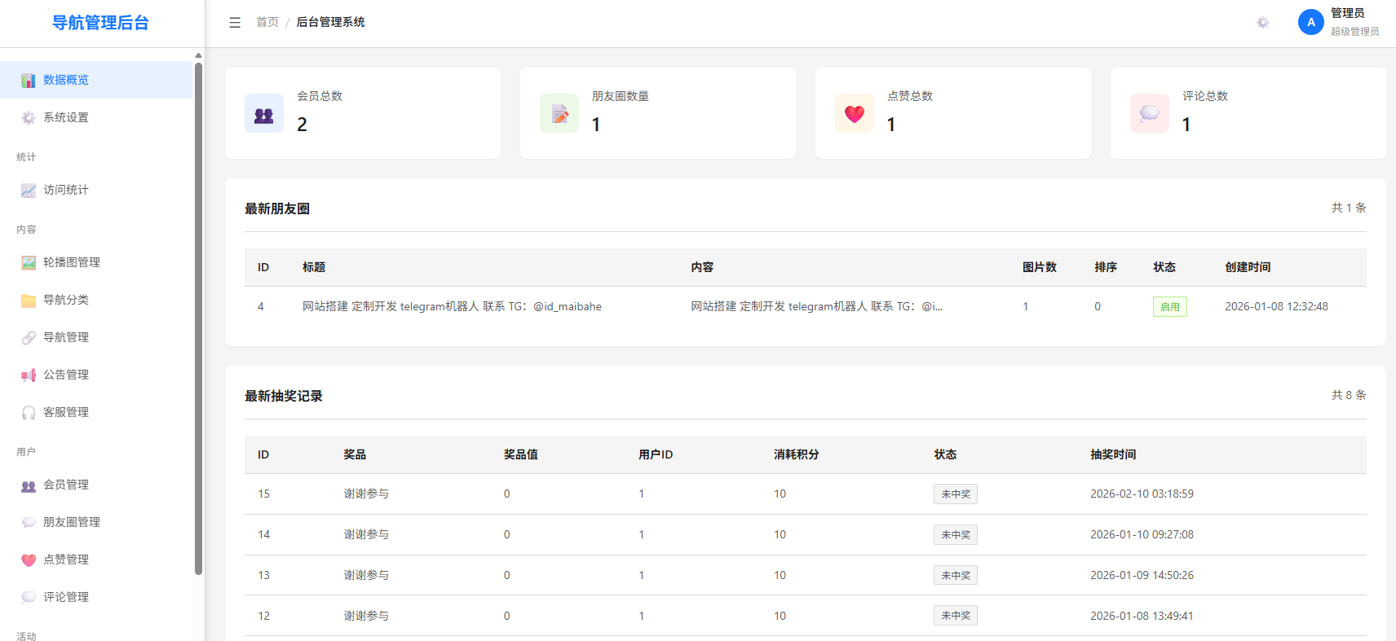The height and width of the screenshot is (641, 1396).
Task: Click the 导航管理后台 logo title
Action: pos(100,23)
